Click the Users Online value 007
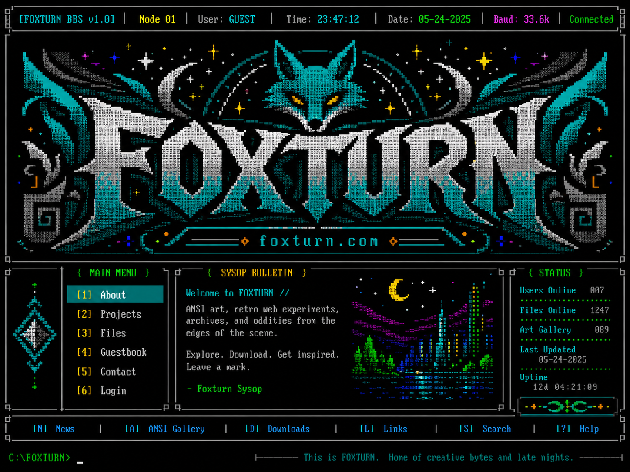 pyautogui.click(x=597, y=290)
